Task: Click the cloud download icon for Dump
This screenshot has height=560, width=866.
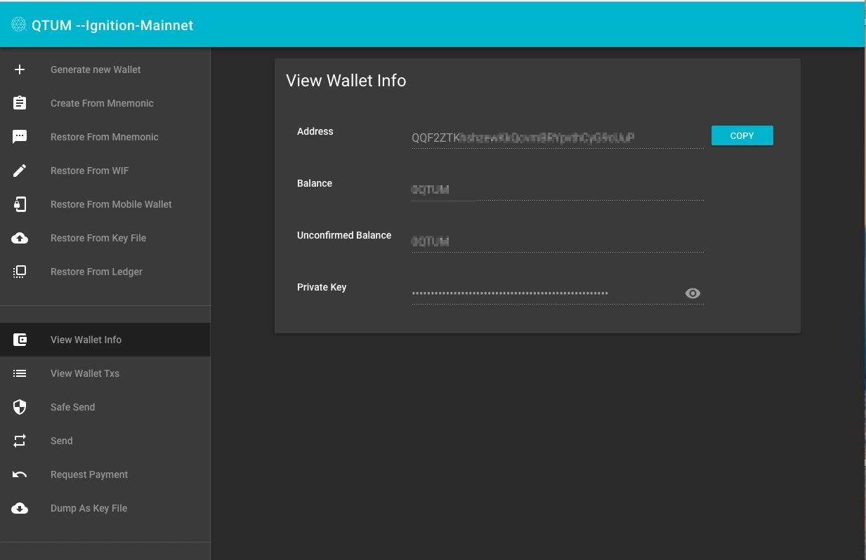Action: (20, 508)
